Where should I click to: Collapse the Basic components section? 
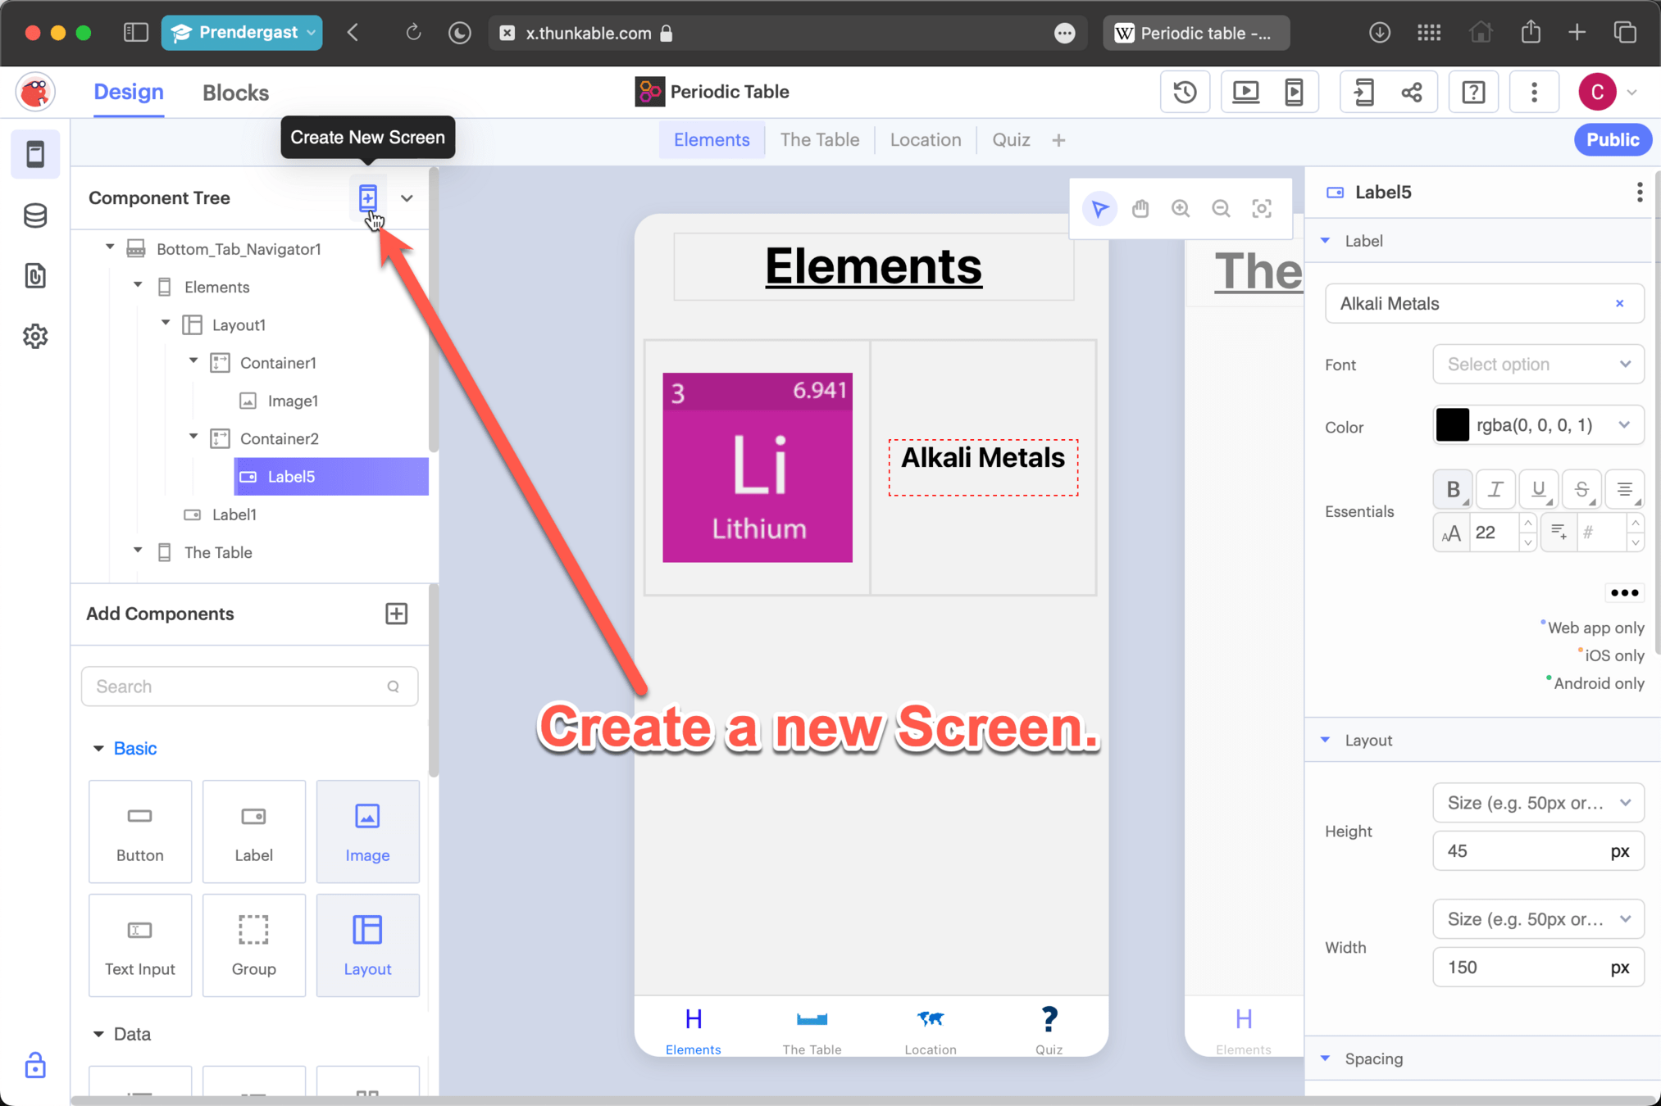point(98,748)
